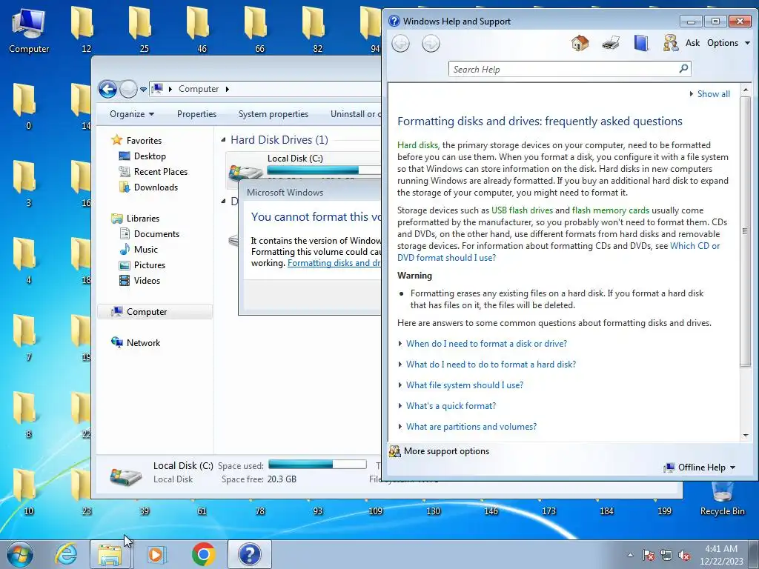
Task: Launch Internet Explorer from taskbar
Action: point(66,554)
